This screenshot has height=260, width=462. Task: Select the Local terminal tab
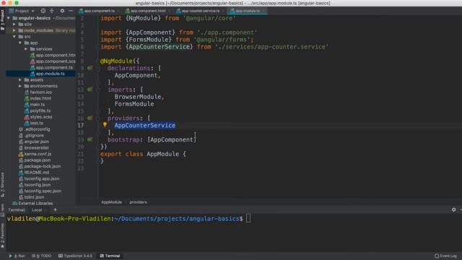(x=37, y=210)
